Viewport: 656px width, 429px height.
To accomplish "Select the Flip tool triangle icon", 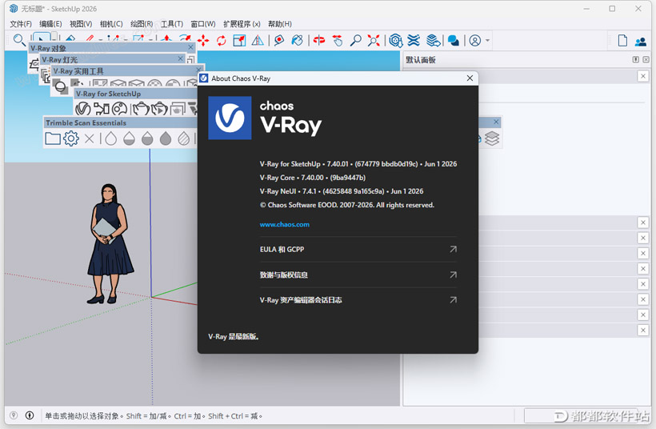I will pyautogui.click(x=258, y=40).
